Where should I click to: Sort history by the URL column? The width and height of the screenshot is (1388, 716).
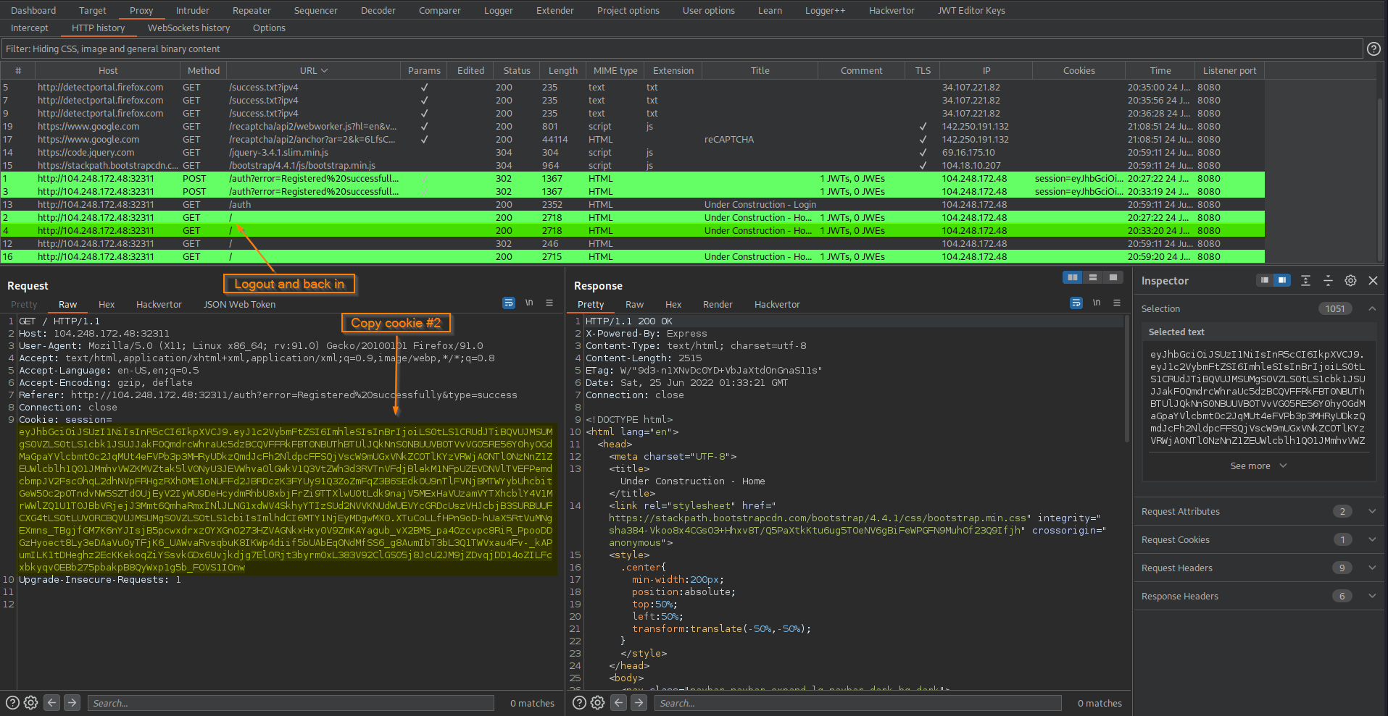pos(313,70)
